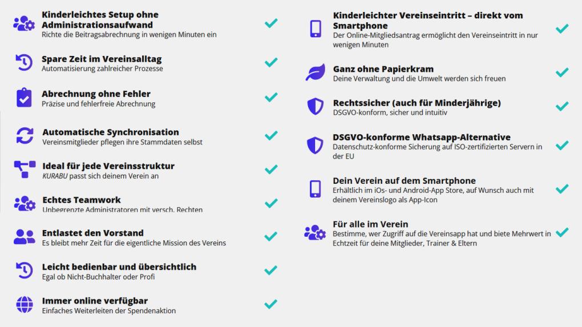Click the structure diagram icon for Vereinsstruktur

coord(25,169)
